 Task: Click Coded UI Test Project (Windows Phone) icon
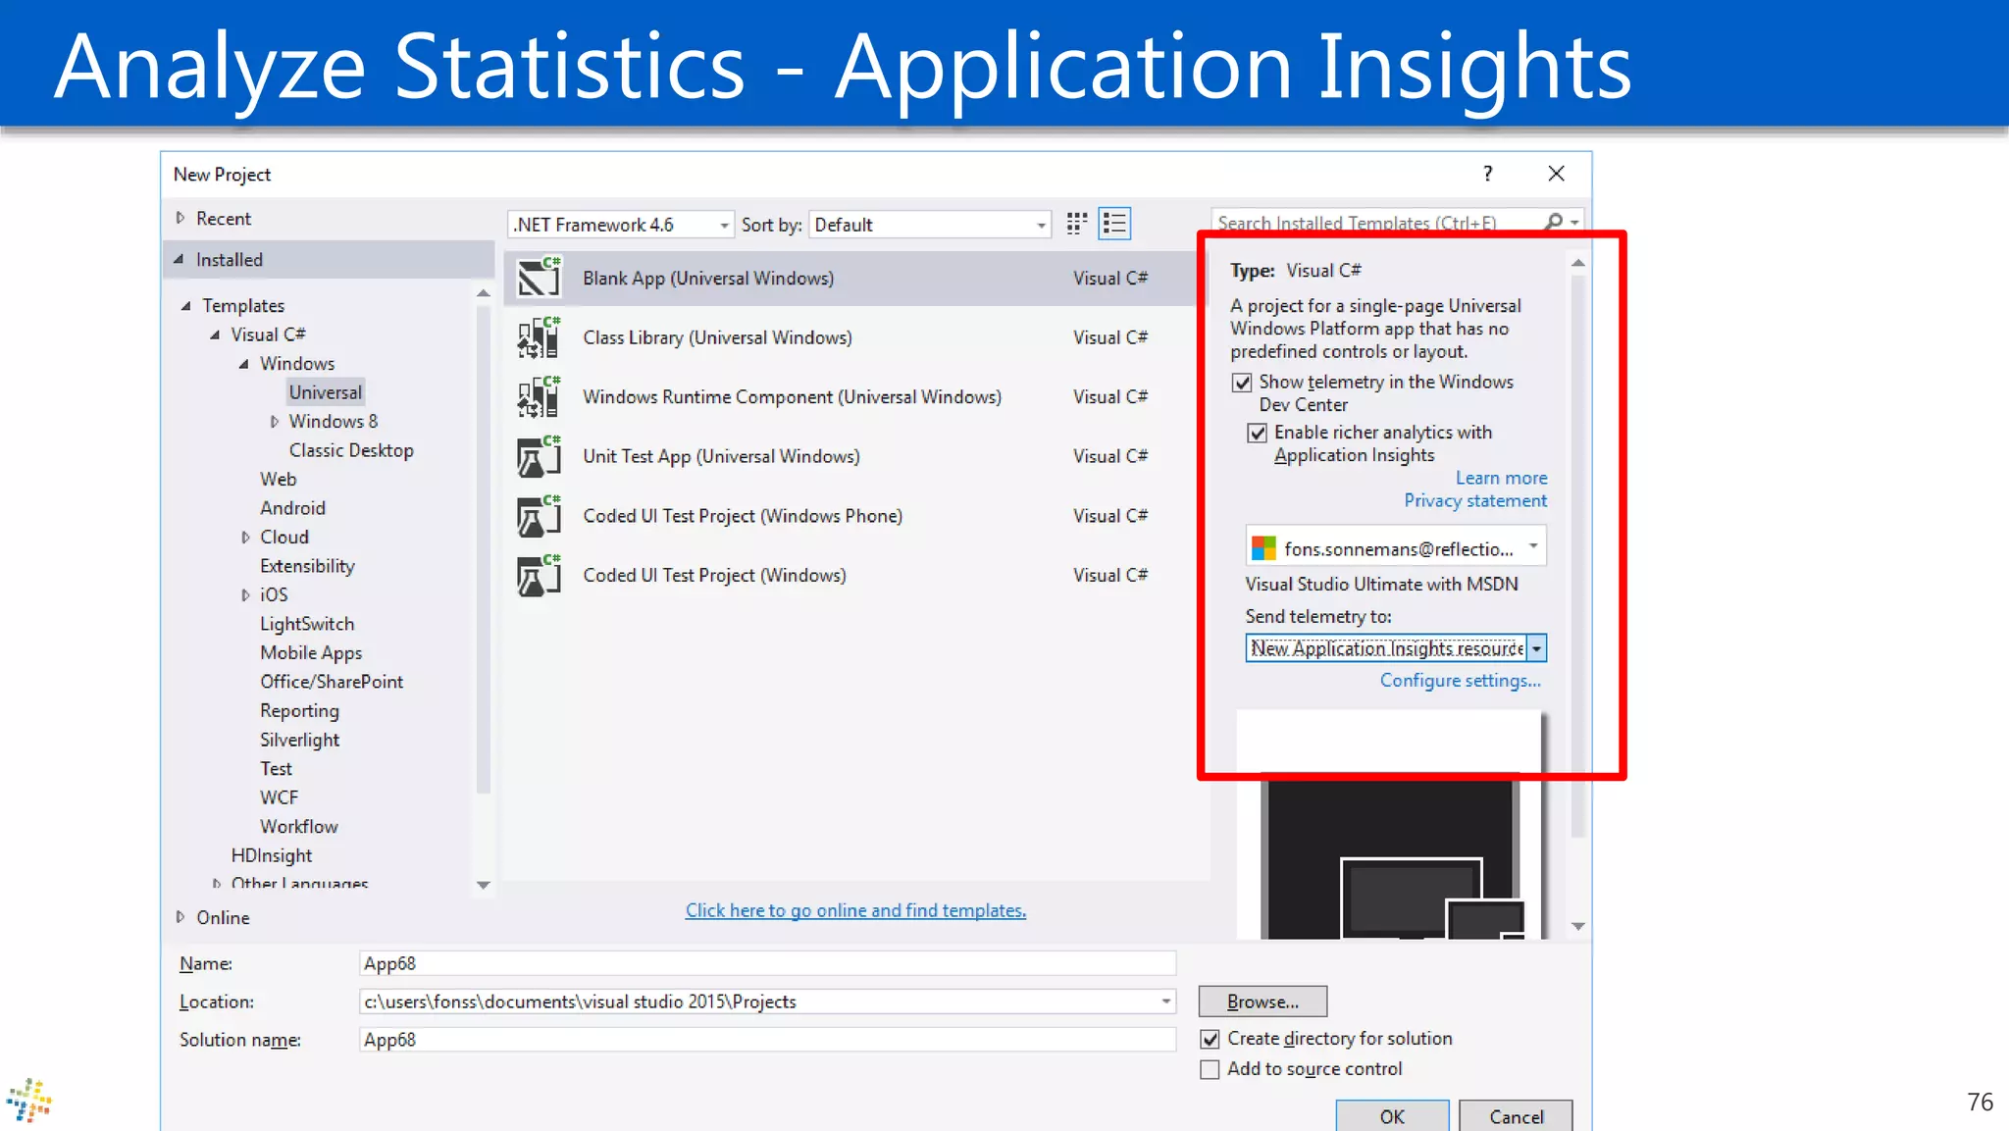click(539, 516)
